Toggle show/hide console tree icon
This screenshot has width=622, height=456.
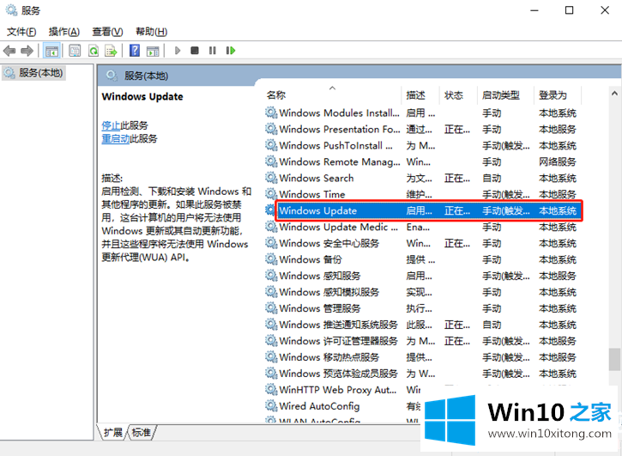pyautogui.click(x=51, y=51)
